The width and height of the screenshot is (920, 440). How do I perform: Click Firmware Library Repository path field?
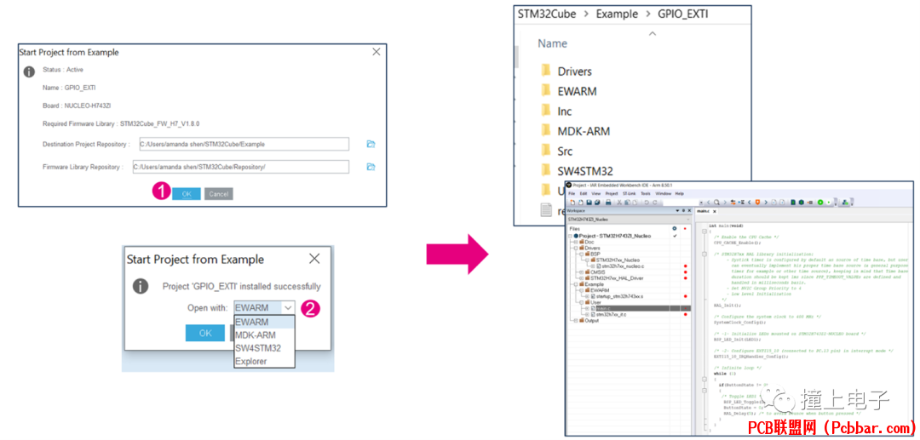pyautogui.click(x=240, y=167)
